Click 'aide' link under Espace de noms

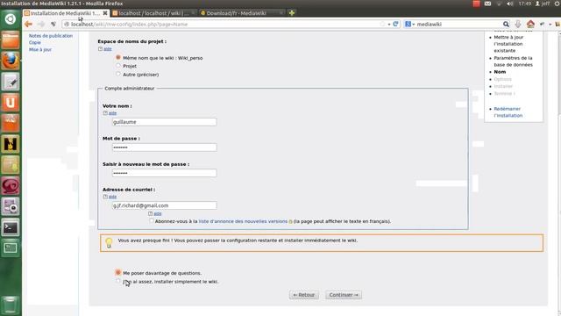(108, 49)
